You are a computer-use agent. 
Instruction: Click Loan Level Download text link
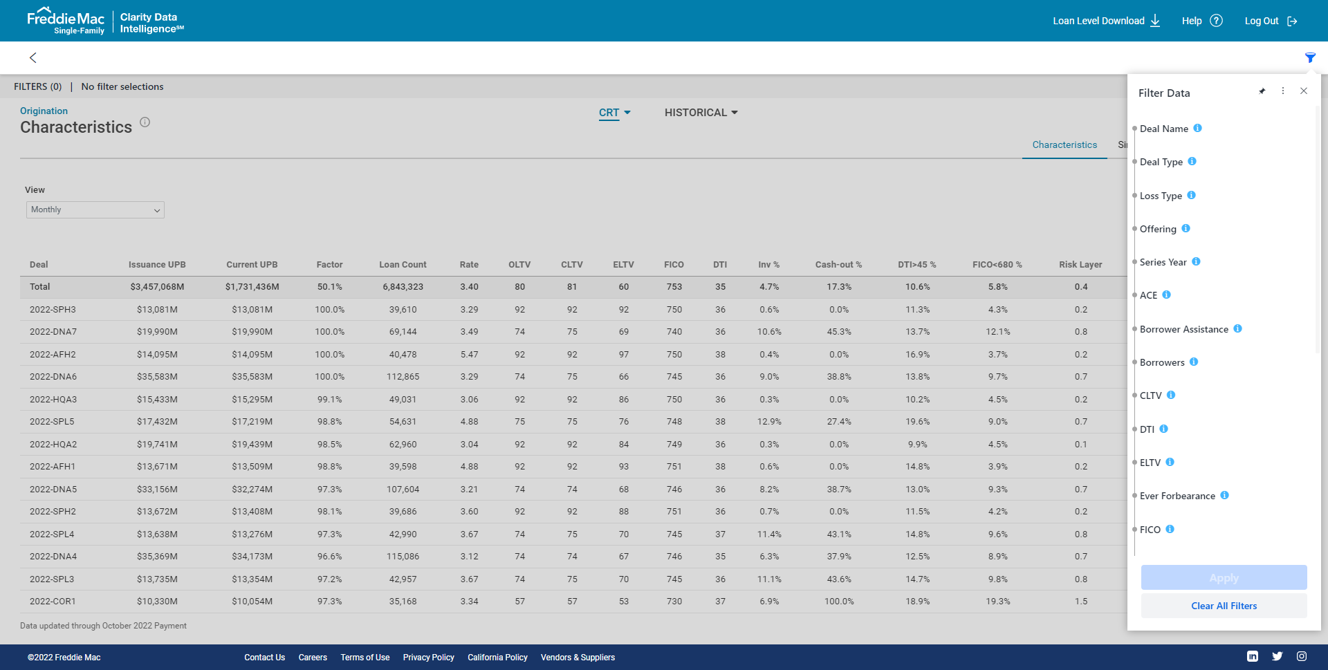point(1098,21)
